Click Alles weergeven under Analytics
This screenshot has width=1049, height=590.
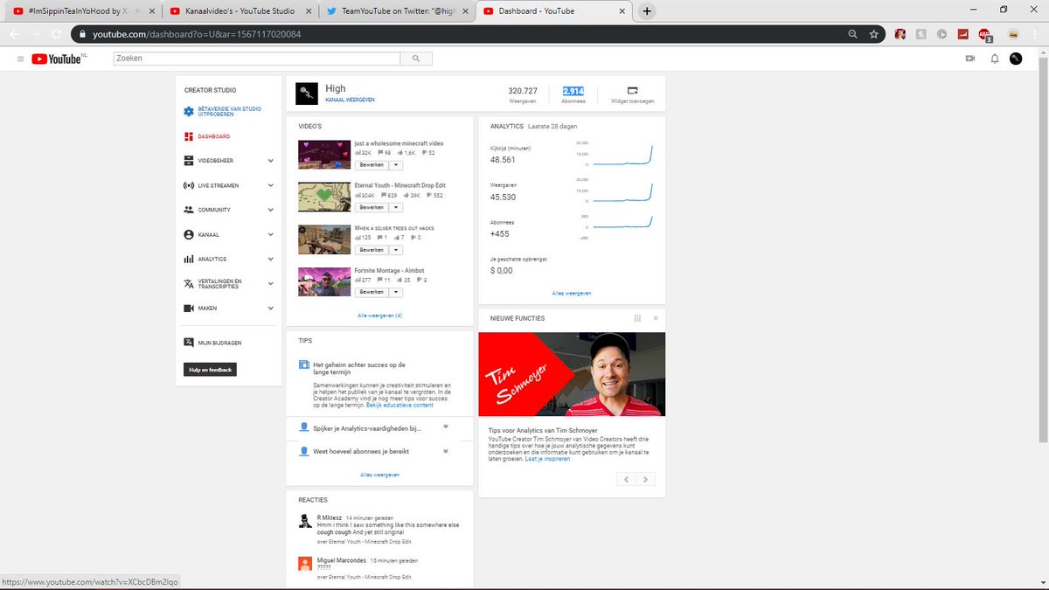(572, 293)
